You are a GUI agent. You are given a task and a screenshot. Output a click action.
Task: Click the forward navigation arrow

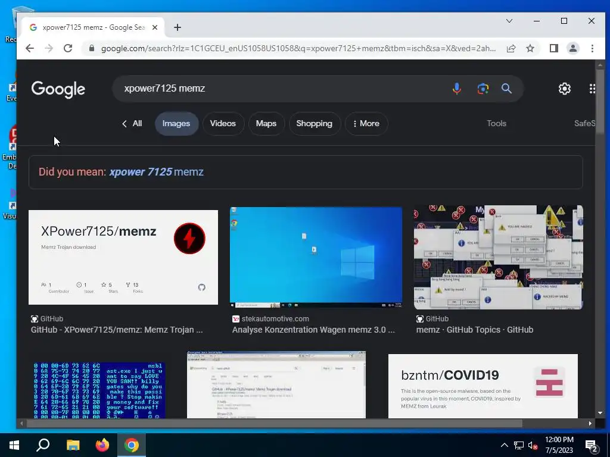click(x=49, y=48)
